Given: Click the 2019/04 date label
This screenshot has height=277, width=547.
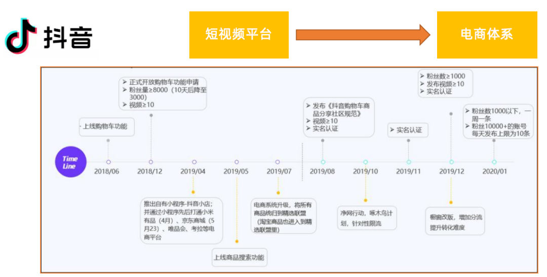Looking at the screenshot, I should [x=193, y=171].
